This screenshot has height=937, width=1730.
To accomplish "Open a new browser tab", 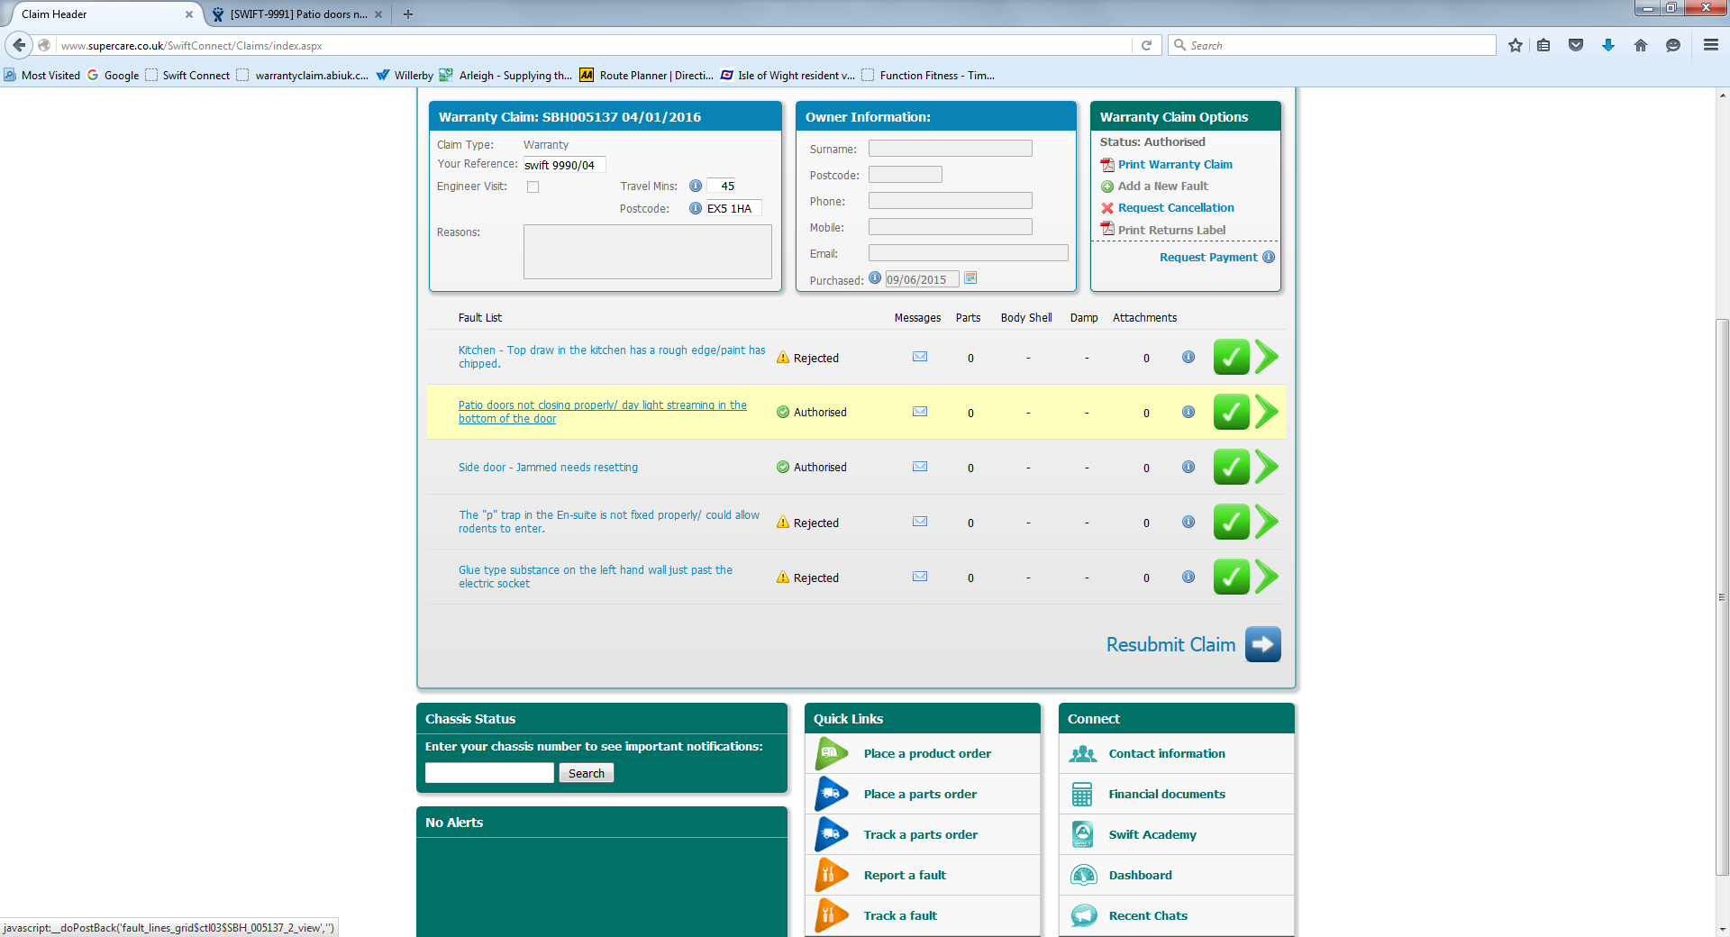I will pyautogui.click(x=408, y=14).
